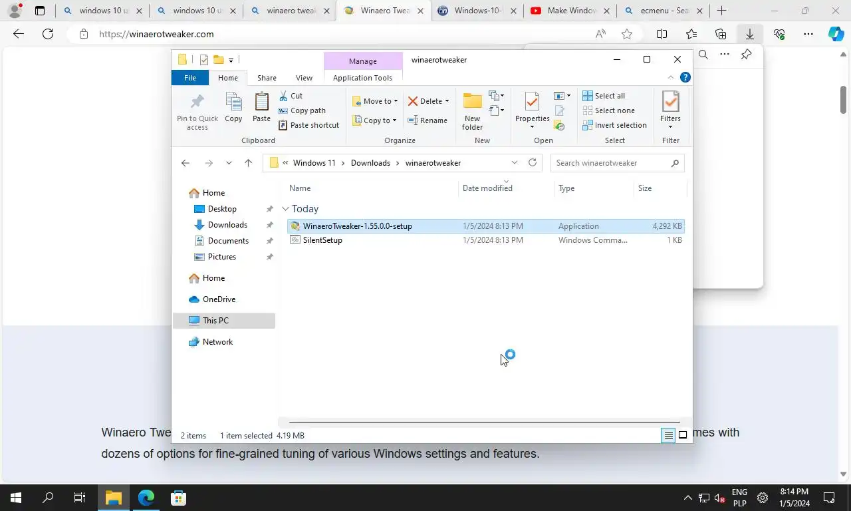Open address bar previous locations dropdown
851x511 pixels.
(514, 162)
